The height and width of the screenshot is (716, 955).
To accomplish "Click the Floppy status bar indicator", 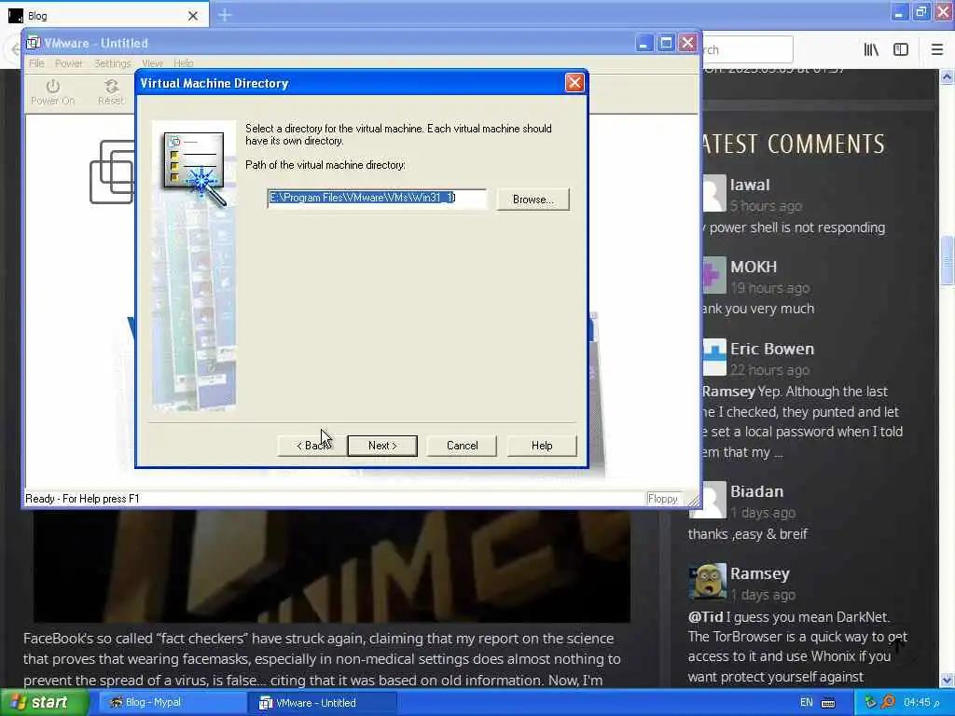I will click(663, 500).
